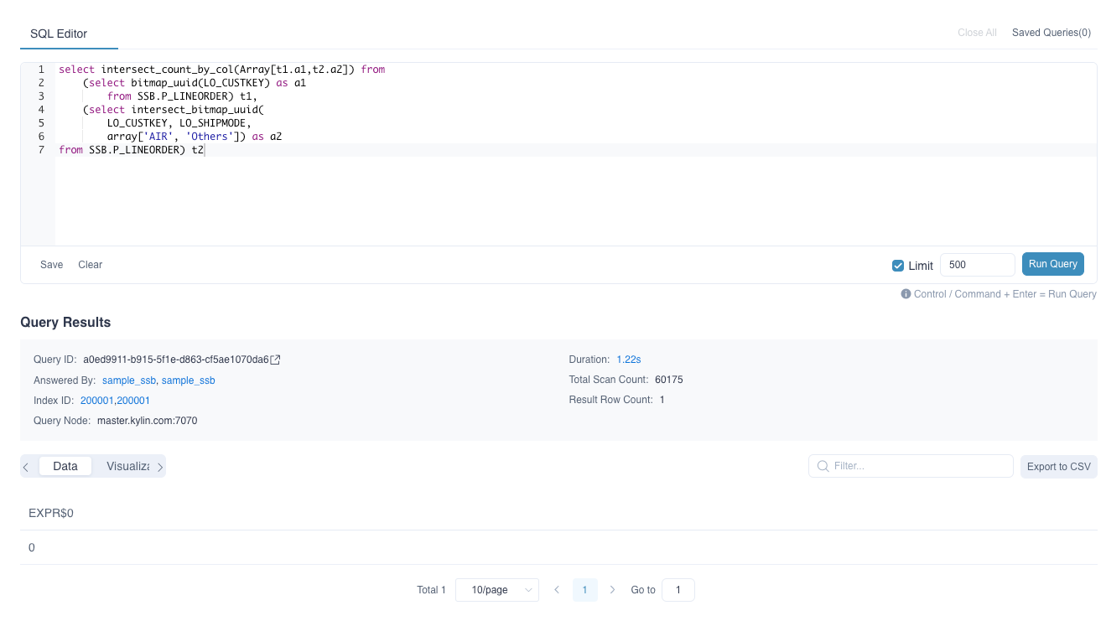Go to next results page arrow
The height and width of the screenshot is (621, 1106).
coord(613,590)
